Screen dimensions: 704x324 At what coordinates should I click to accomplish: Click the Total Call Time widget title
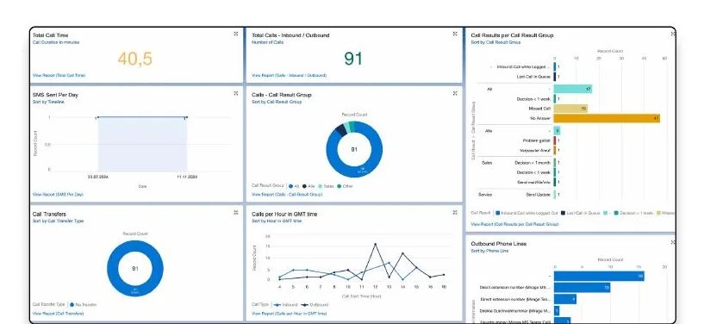tap(50, 35)
